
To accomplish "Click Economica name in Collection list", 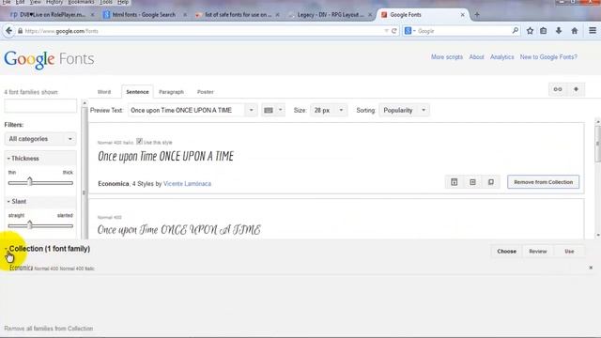I will pyautogui.click(x=21, y=268).
